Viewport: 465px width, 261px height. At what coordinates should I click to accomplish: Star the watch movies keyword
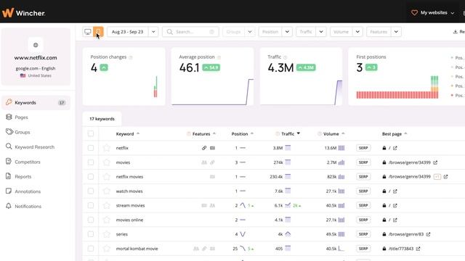coord(107,191)
